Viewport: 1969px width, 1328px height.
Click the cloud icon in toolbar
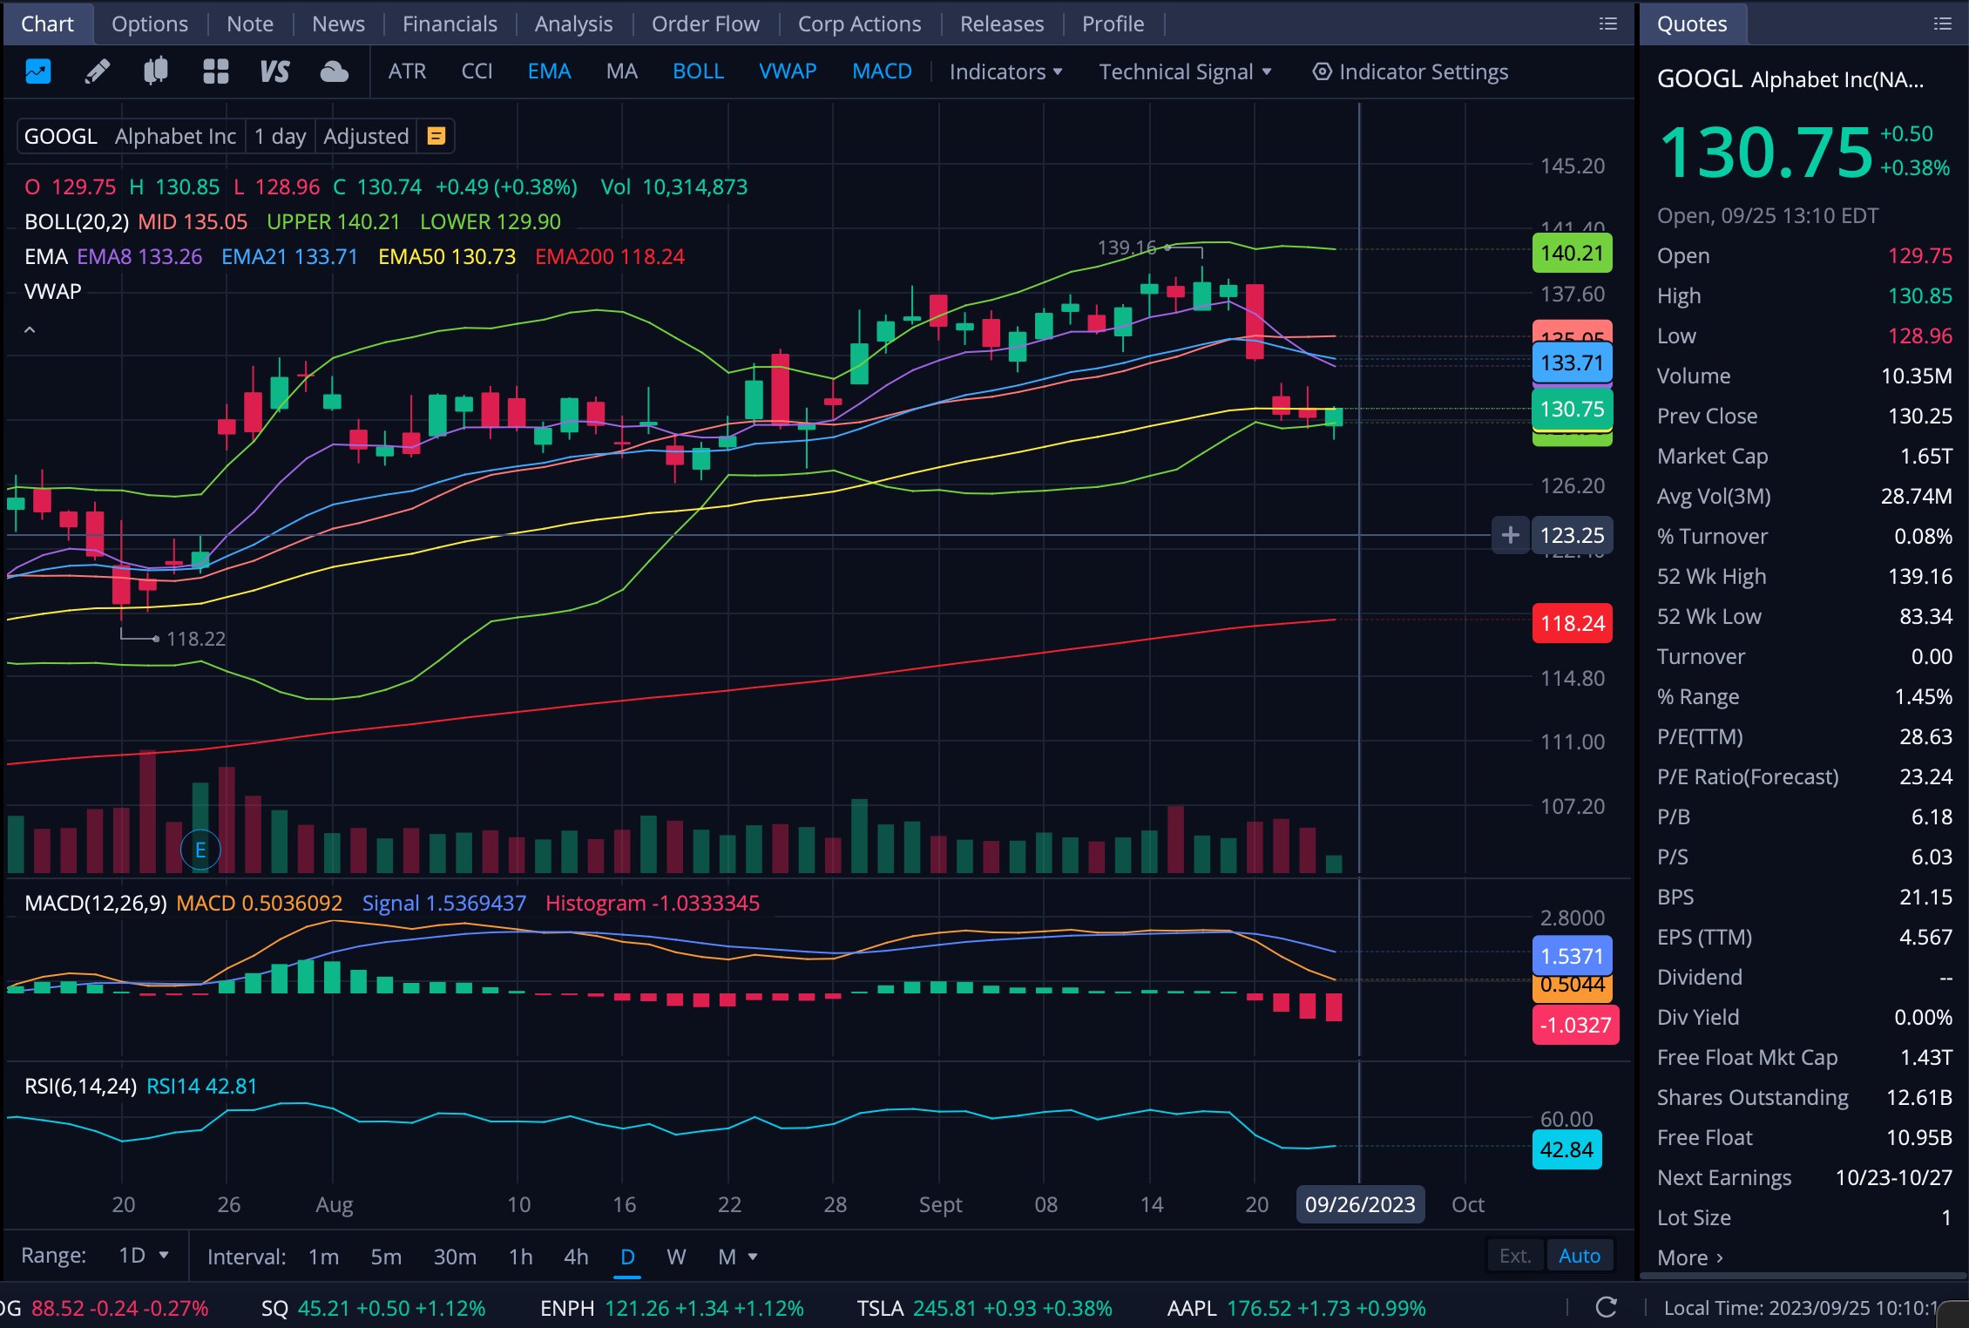click(x=334, y=71)
